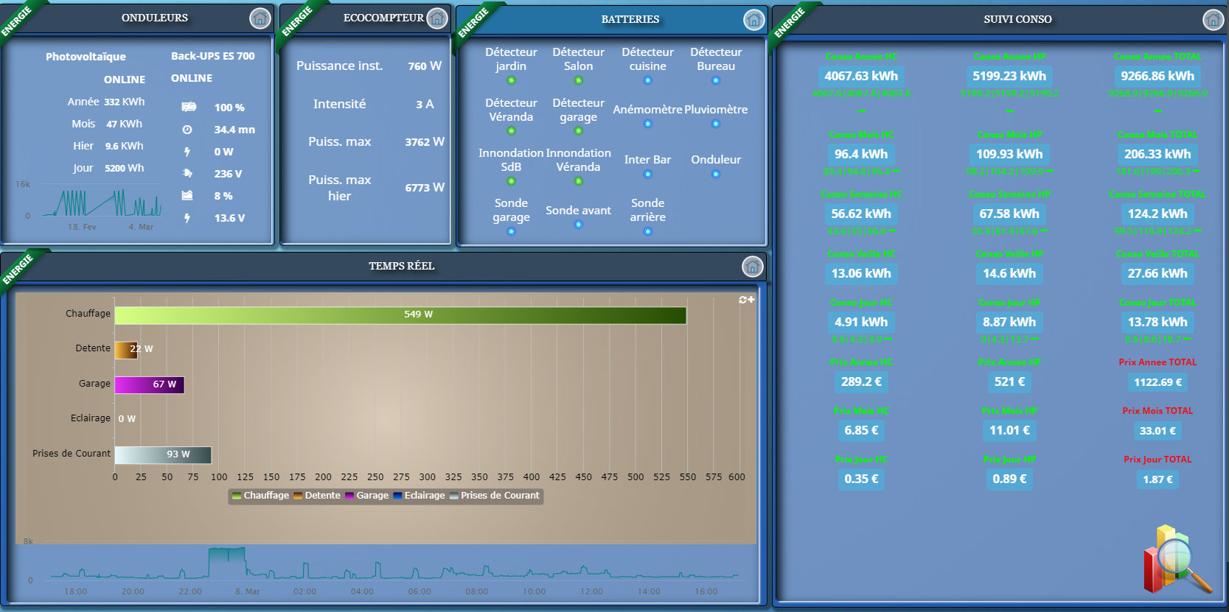Click battery status dot under Pluviomètre
The width and height of the screenshot is (1229, 612).
coord(715,124)
